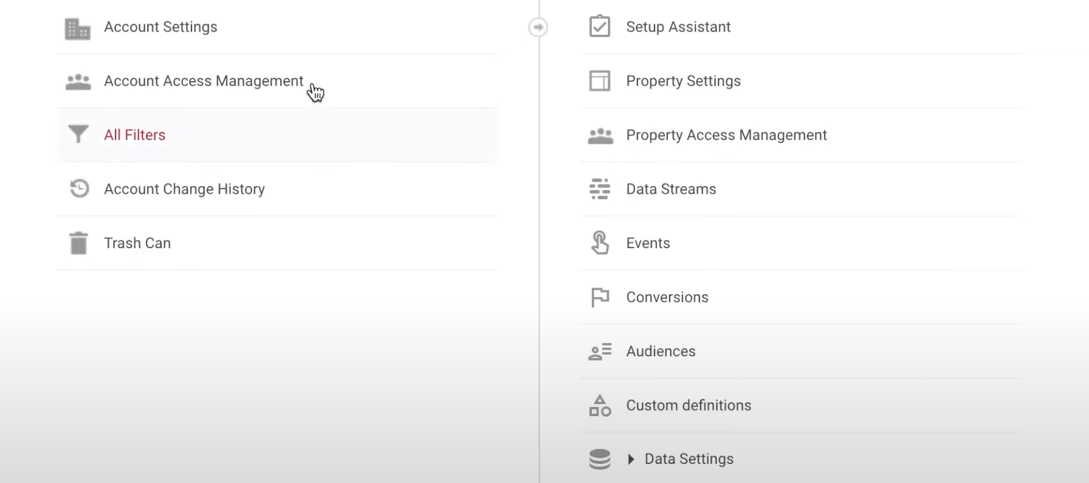Click the Data Streams icon
This screenshot has height=483, width=1089.
(600, 189)
